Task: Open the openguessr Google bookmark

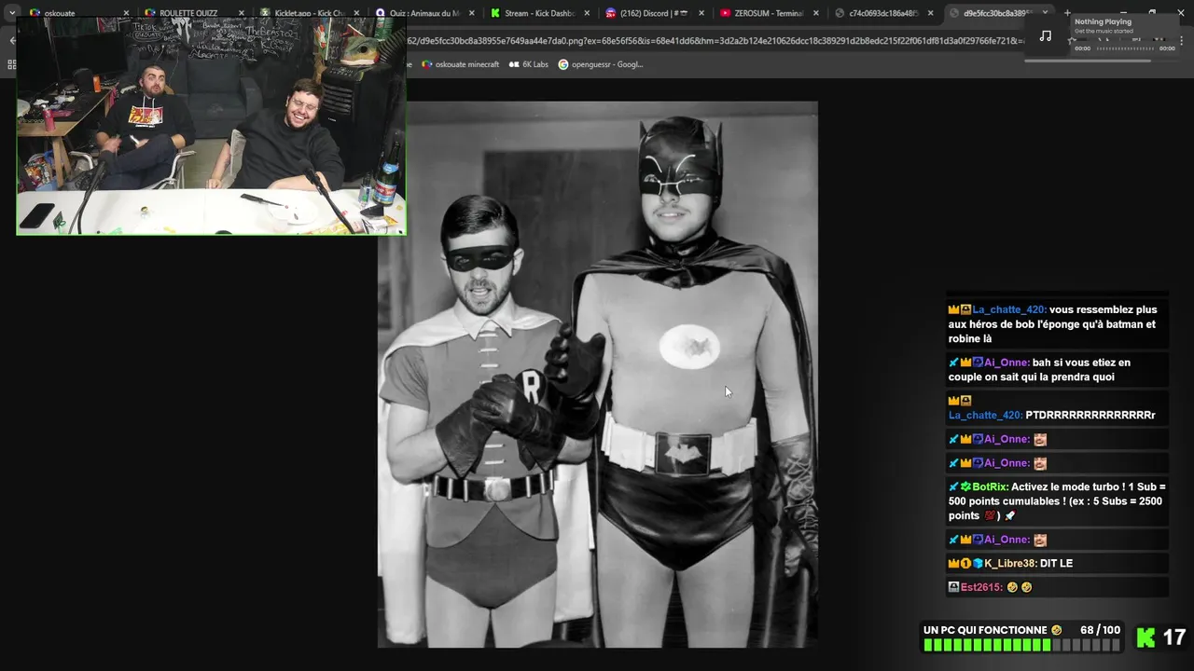Action: click(601, 64)
